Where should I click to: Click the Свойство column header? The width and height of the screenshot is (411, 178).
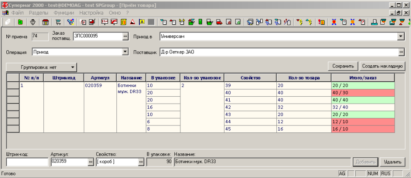pyautogui.click(x=250, y=78)
